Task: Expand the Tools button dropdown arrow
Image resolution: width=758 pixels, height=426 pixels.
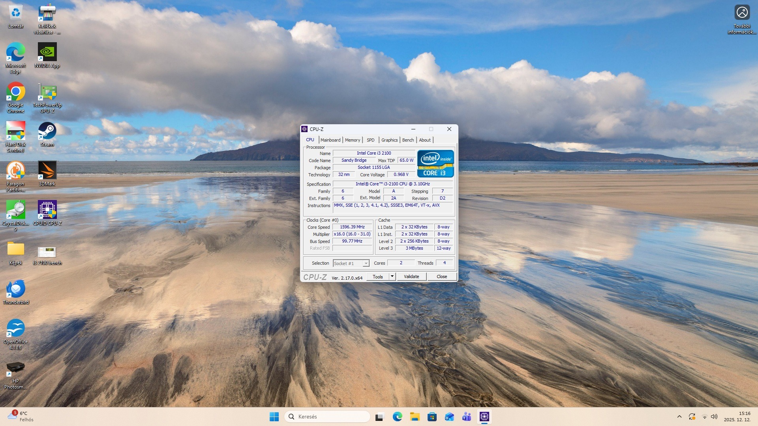Action: click(392, 277)
